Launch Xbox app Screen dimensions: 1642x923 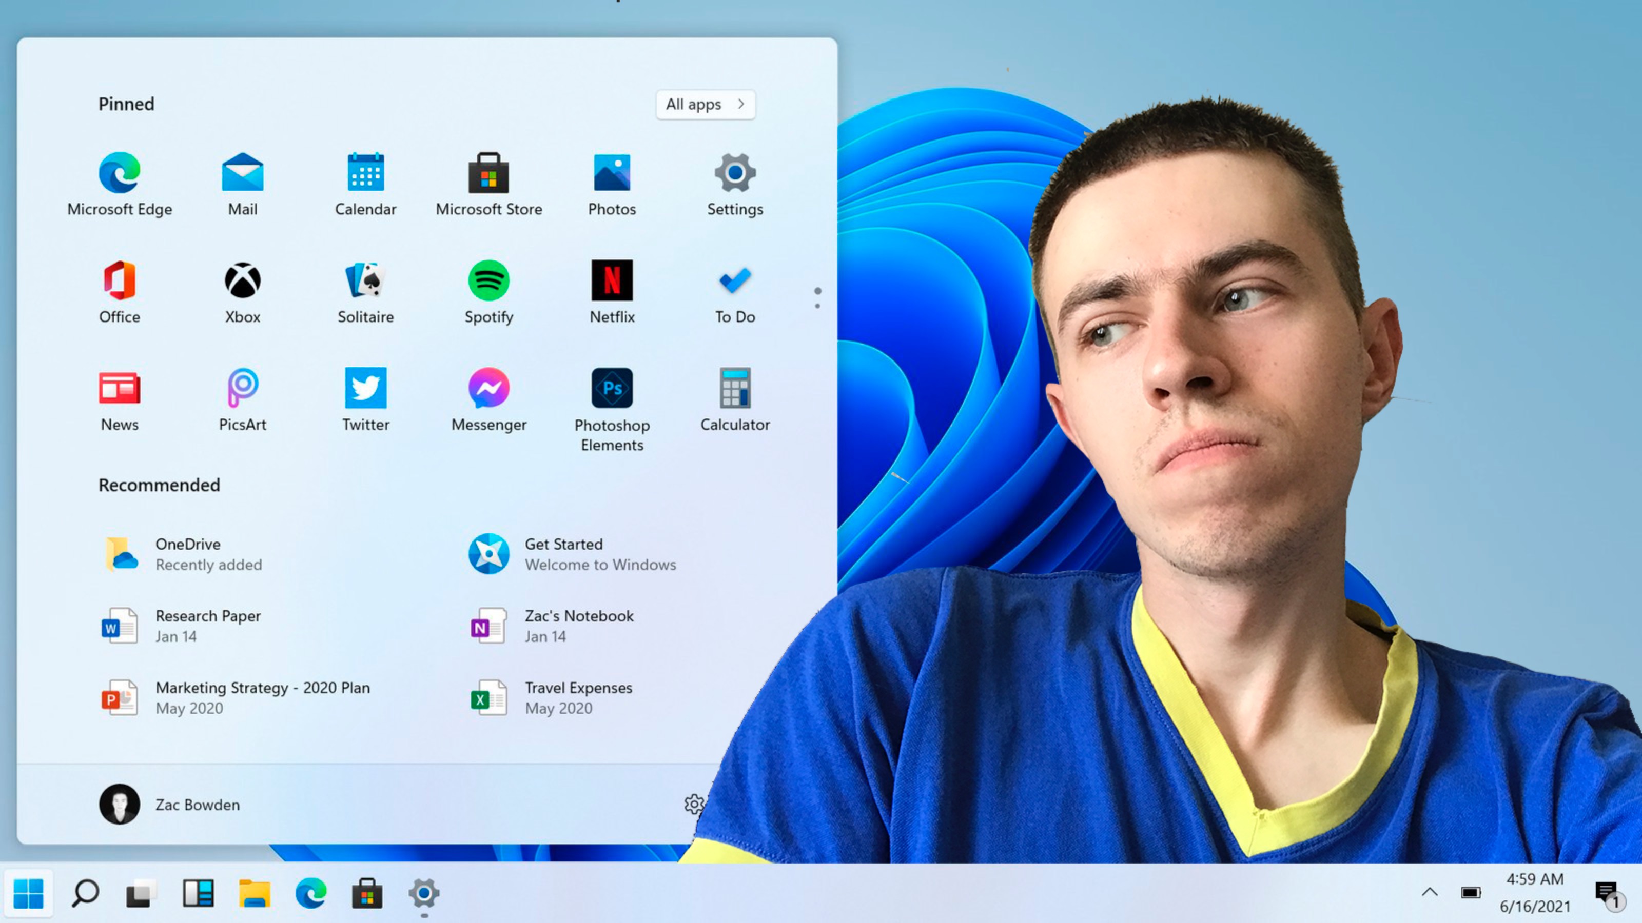pyautogui.click(x=243, y=291)
